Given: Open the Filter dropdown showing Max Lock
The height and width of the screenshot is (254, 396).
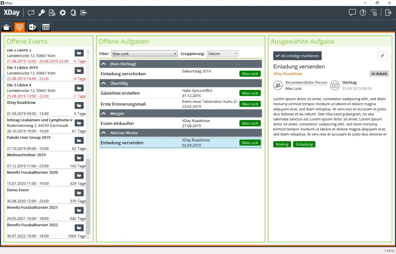Looking at the screenshot, I should click(144, 54).
